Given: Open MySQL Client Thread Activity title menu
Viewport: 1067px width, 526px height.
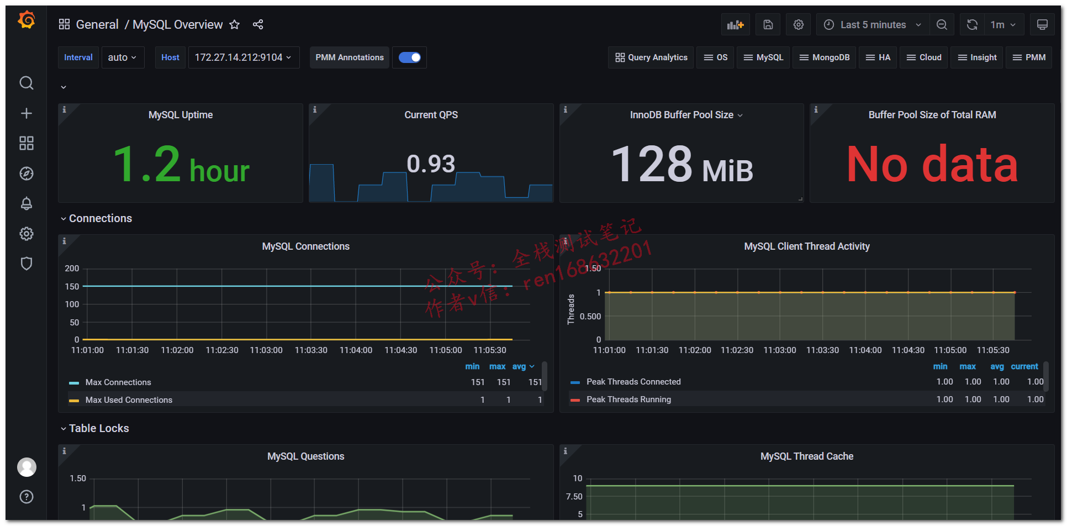Looking at the screenshot, I should tap(807, 246).
